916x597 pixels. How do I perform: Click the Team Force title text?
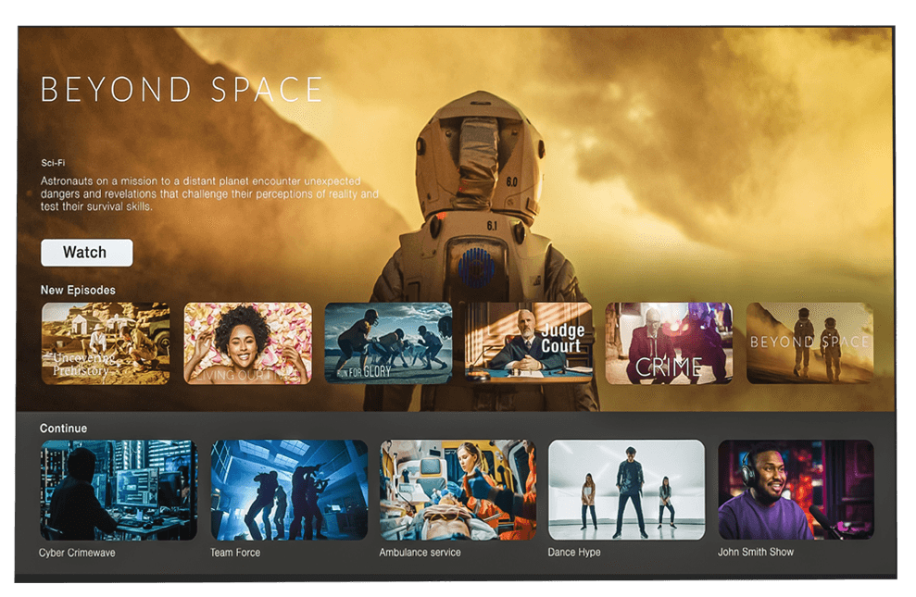pyautogui.click(x=235, y=553)
